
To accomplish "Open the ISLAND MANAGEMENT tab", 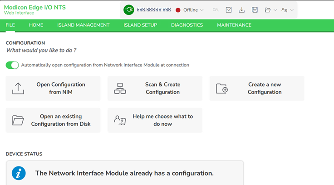I will pyautogui.click(x=83, y=25).
